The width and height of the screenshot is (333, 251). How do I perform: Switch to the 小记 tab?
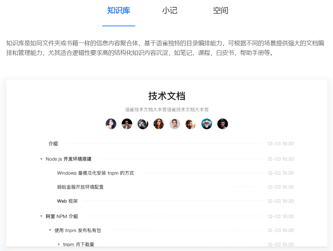pyautogui.click(x=170, y=10)
